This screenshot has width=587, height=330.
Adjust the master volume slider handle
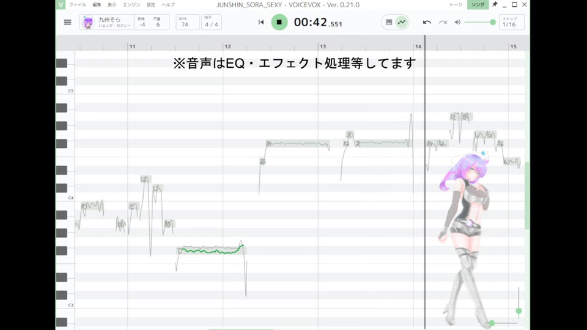tap(493, 23)
